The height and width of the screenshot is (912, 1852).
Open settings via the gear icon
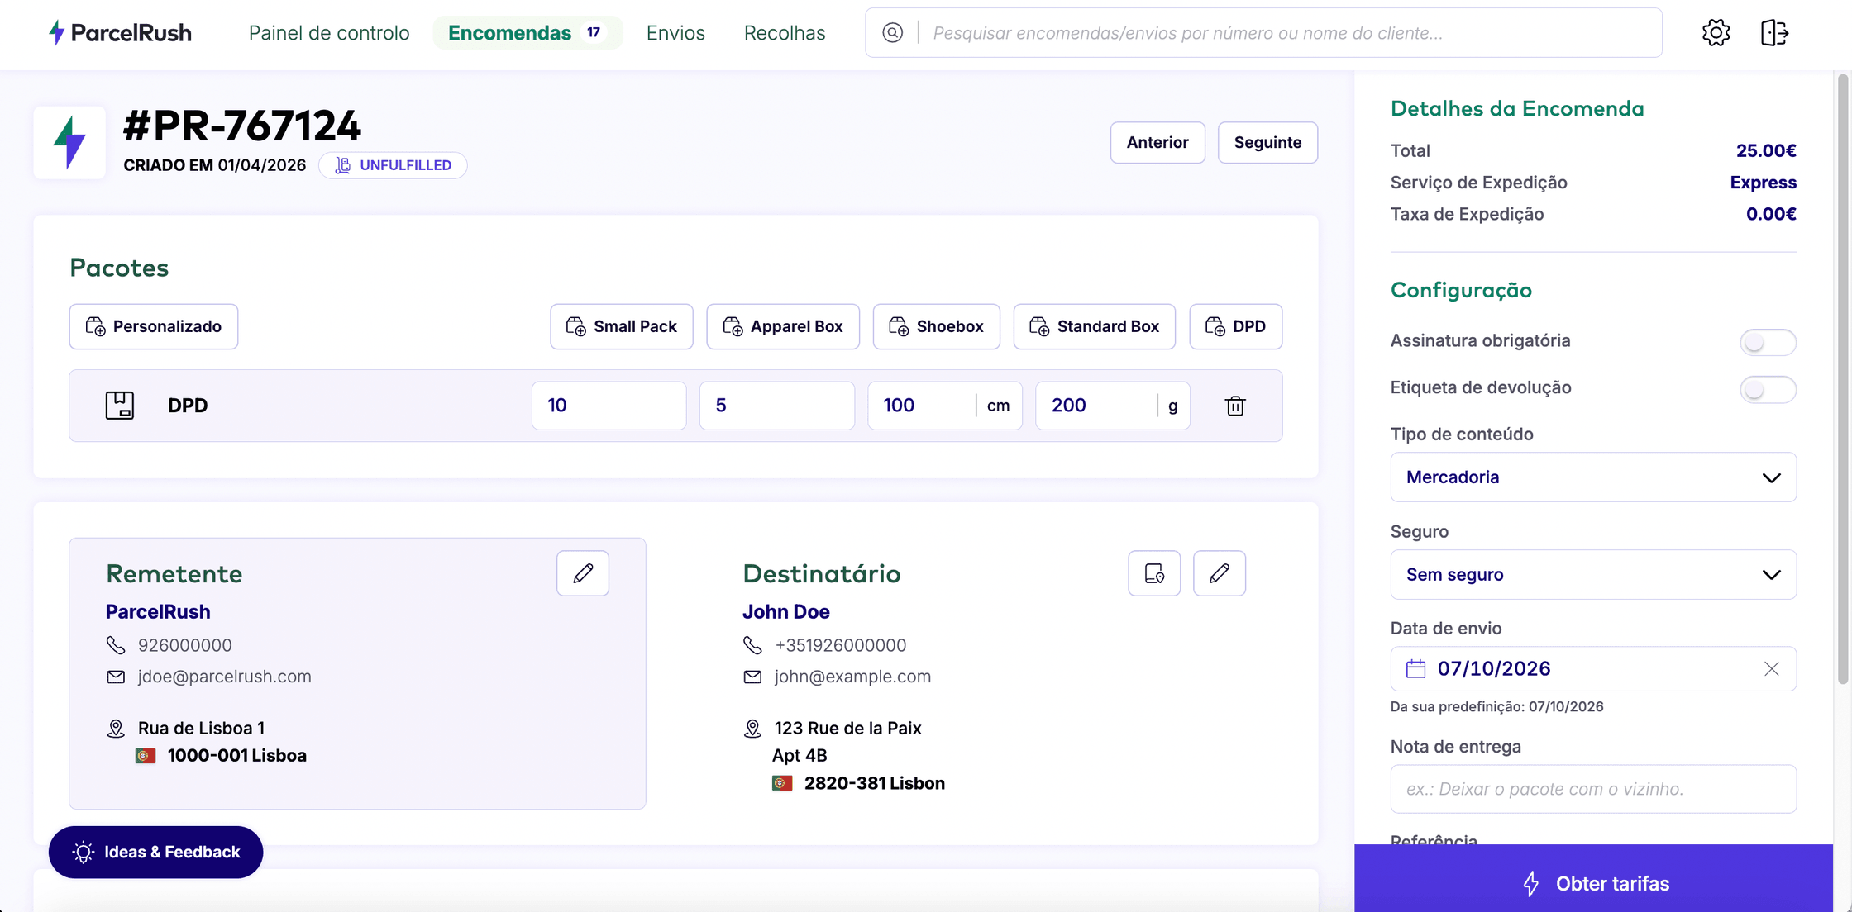tap(1716, 33)
